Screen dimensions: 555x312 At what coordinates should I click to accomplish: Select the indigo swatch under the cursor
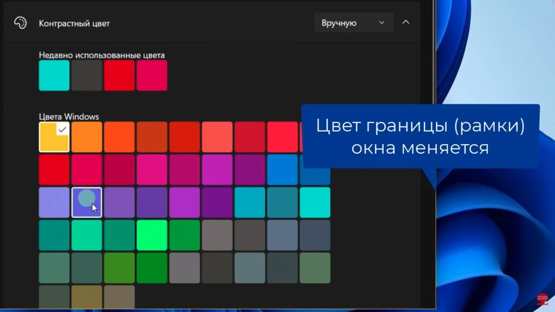[x=87, y=203]
